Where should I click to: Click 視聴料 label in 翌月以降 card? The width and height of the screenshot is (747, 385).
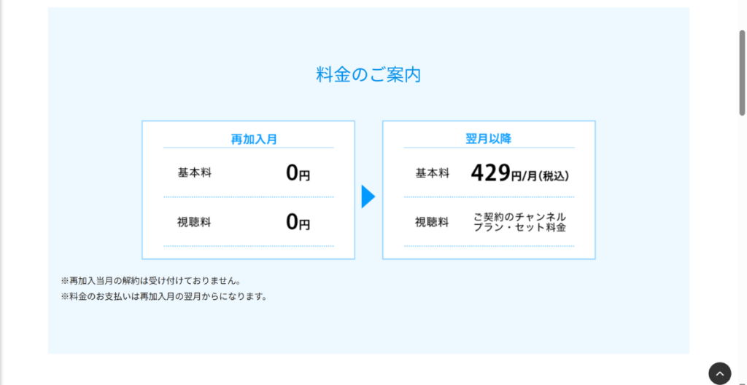coord(432,223)
